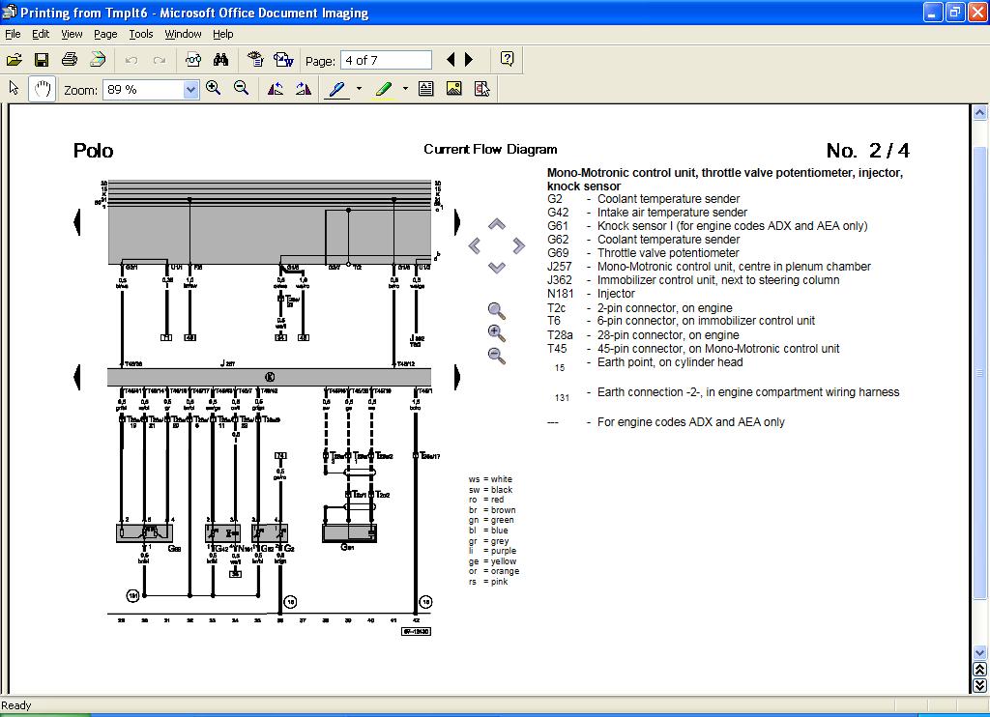Switch to the Select arrow tool

click(x=15, y=89)
